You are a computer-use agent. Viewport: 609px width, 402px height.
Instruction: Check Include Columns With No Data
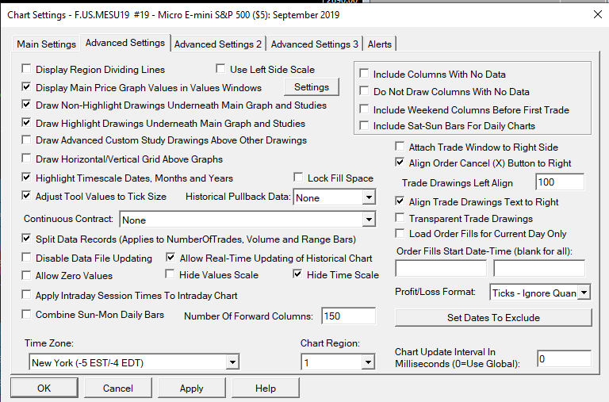366,75
